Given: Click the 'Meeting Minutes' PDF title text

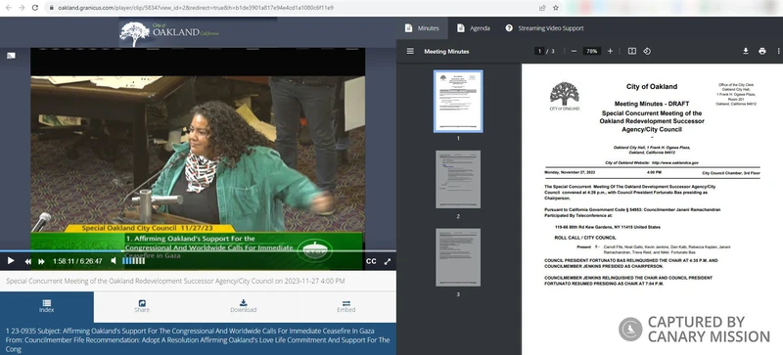Looking at the screenshot, I should 446,52.
